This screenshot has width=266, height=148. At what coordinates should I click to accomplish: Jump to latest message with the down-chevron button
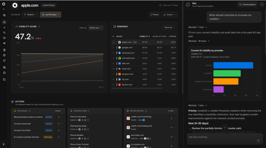click(225, 128)
